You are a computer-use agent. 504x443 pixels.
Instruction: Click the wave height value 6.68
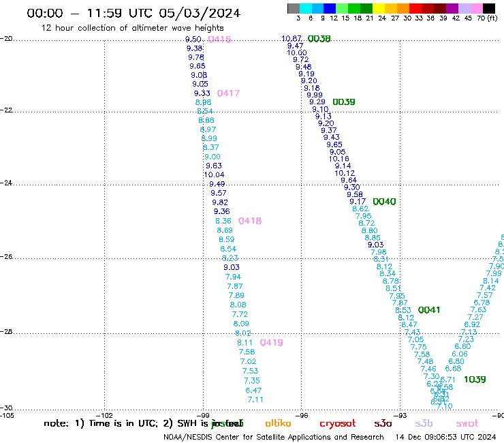[x=453, y=369]
